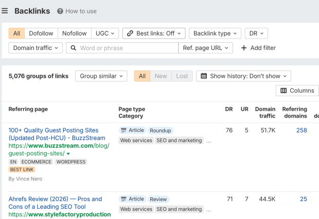Click the Best links chain icon
The height and width of the screenshot is (219, 319).
130,33
